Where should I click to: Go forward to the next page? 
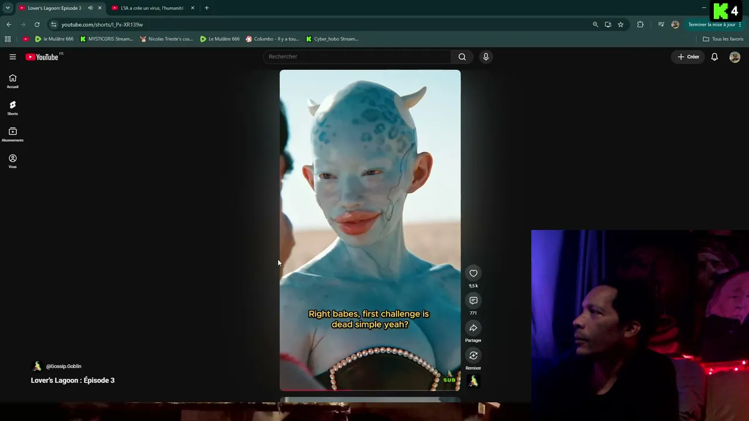[x=23, y=25]
